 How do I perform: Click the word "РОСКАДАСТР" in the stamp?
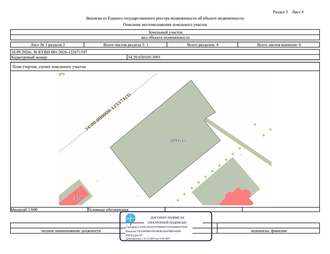[134, 235]
